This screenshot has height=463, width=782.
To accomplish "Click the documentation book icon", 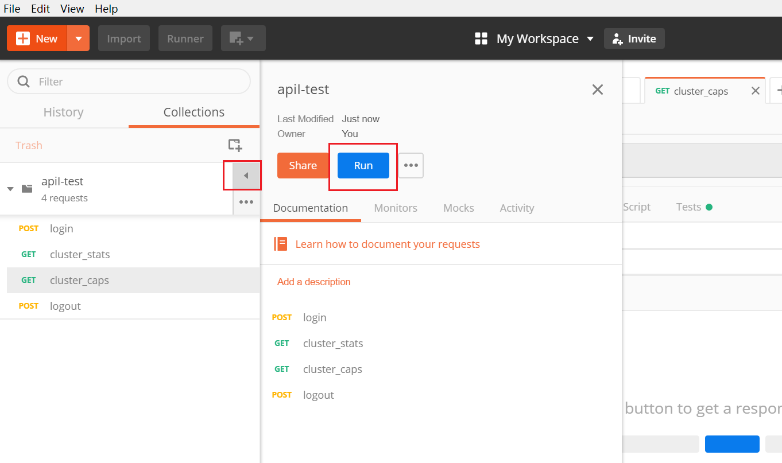I will (x=281, y=244).
